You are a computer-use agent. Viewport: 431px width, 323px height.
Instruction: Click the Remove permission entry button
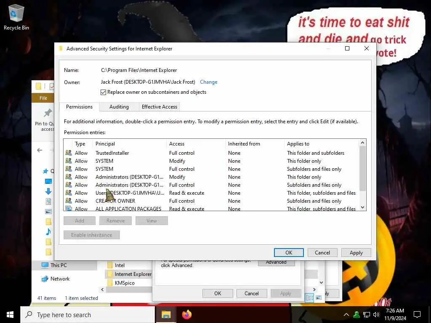(x=115, y=220)
